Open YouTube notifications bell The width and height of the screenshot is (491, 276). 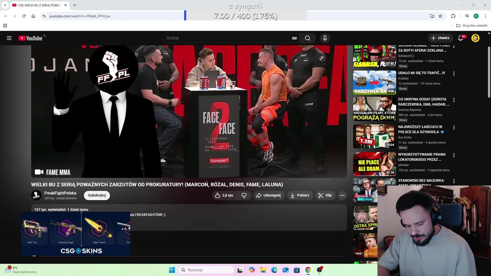point(461,38)
